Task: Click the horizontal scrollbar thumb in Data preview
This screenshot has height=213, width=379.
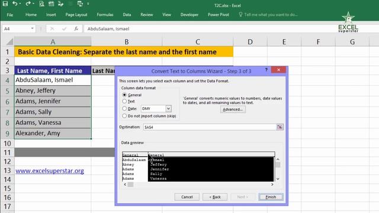Action: 130,185
